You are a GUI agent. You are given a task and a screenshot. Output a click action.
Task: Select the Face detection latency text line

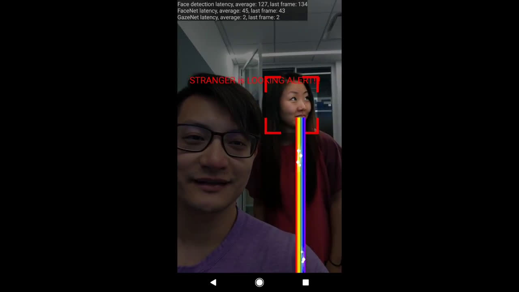[x=242, y=4]
